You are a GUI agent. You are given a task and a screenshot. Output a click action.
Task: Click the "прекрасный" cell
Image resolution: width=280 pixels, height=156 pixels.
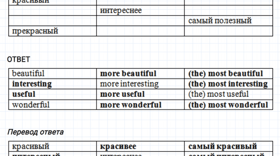(35, 31)
